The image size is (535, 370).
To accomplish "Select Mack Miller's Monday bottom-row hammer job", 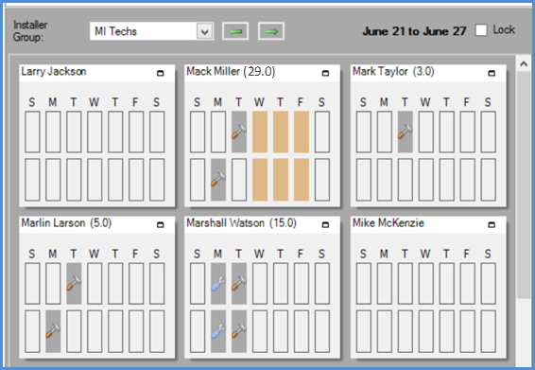I will pos(218,180).
